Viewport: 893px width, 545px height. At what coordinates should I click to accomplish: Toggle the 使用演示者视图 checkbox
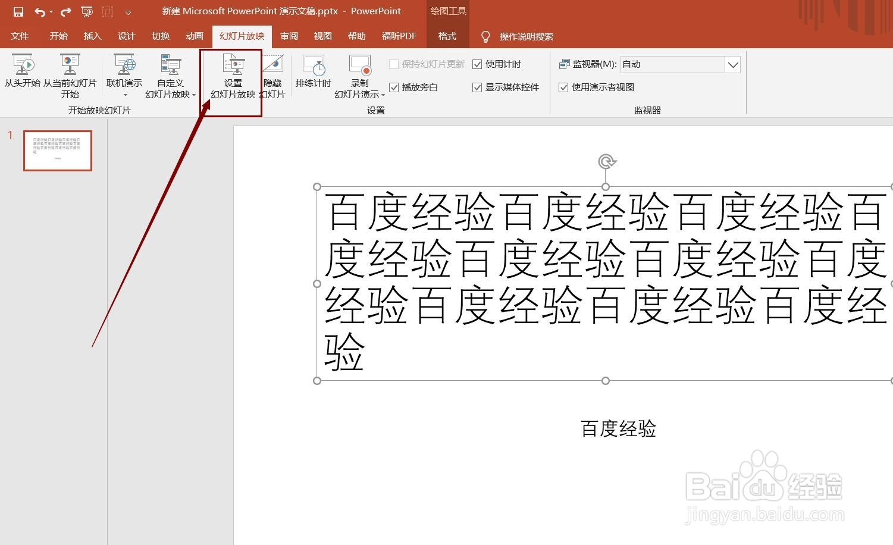[563, 87]
